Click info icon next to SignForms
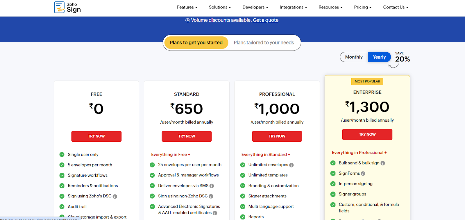This screenshot has width=465, height=220. coord(363,174)
